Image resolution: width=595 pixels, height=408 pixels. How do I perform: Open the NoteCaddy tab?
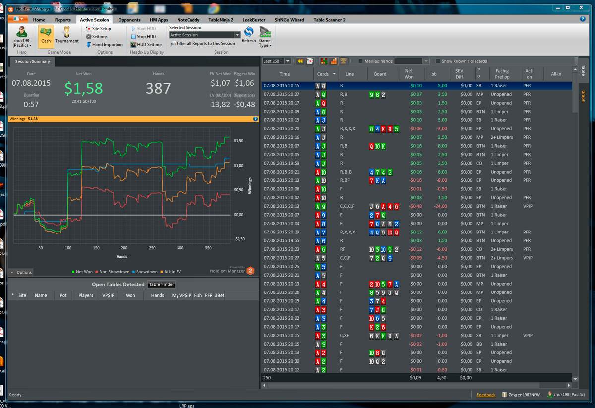coord(188,20)
